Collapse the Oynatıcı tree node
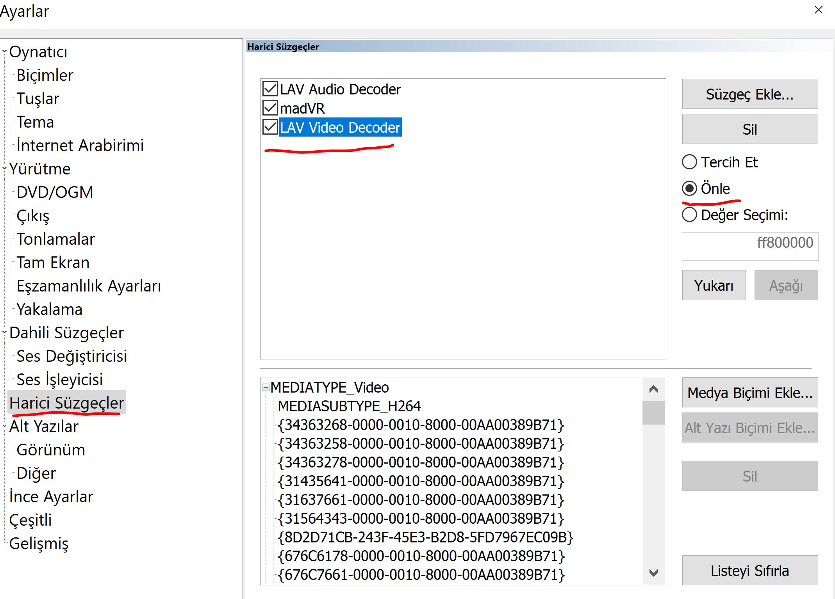 5,52
